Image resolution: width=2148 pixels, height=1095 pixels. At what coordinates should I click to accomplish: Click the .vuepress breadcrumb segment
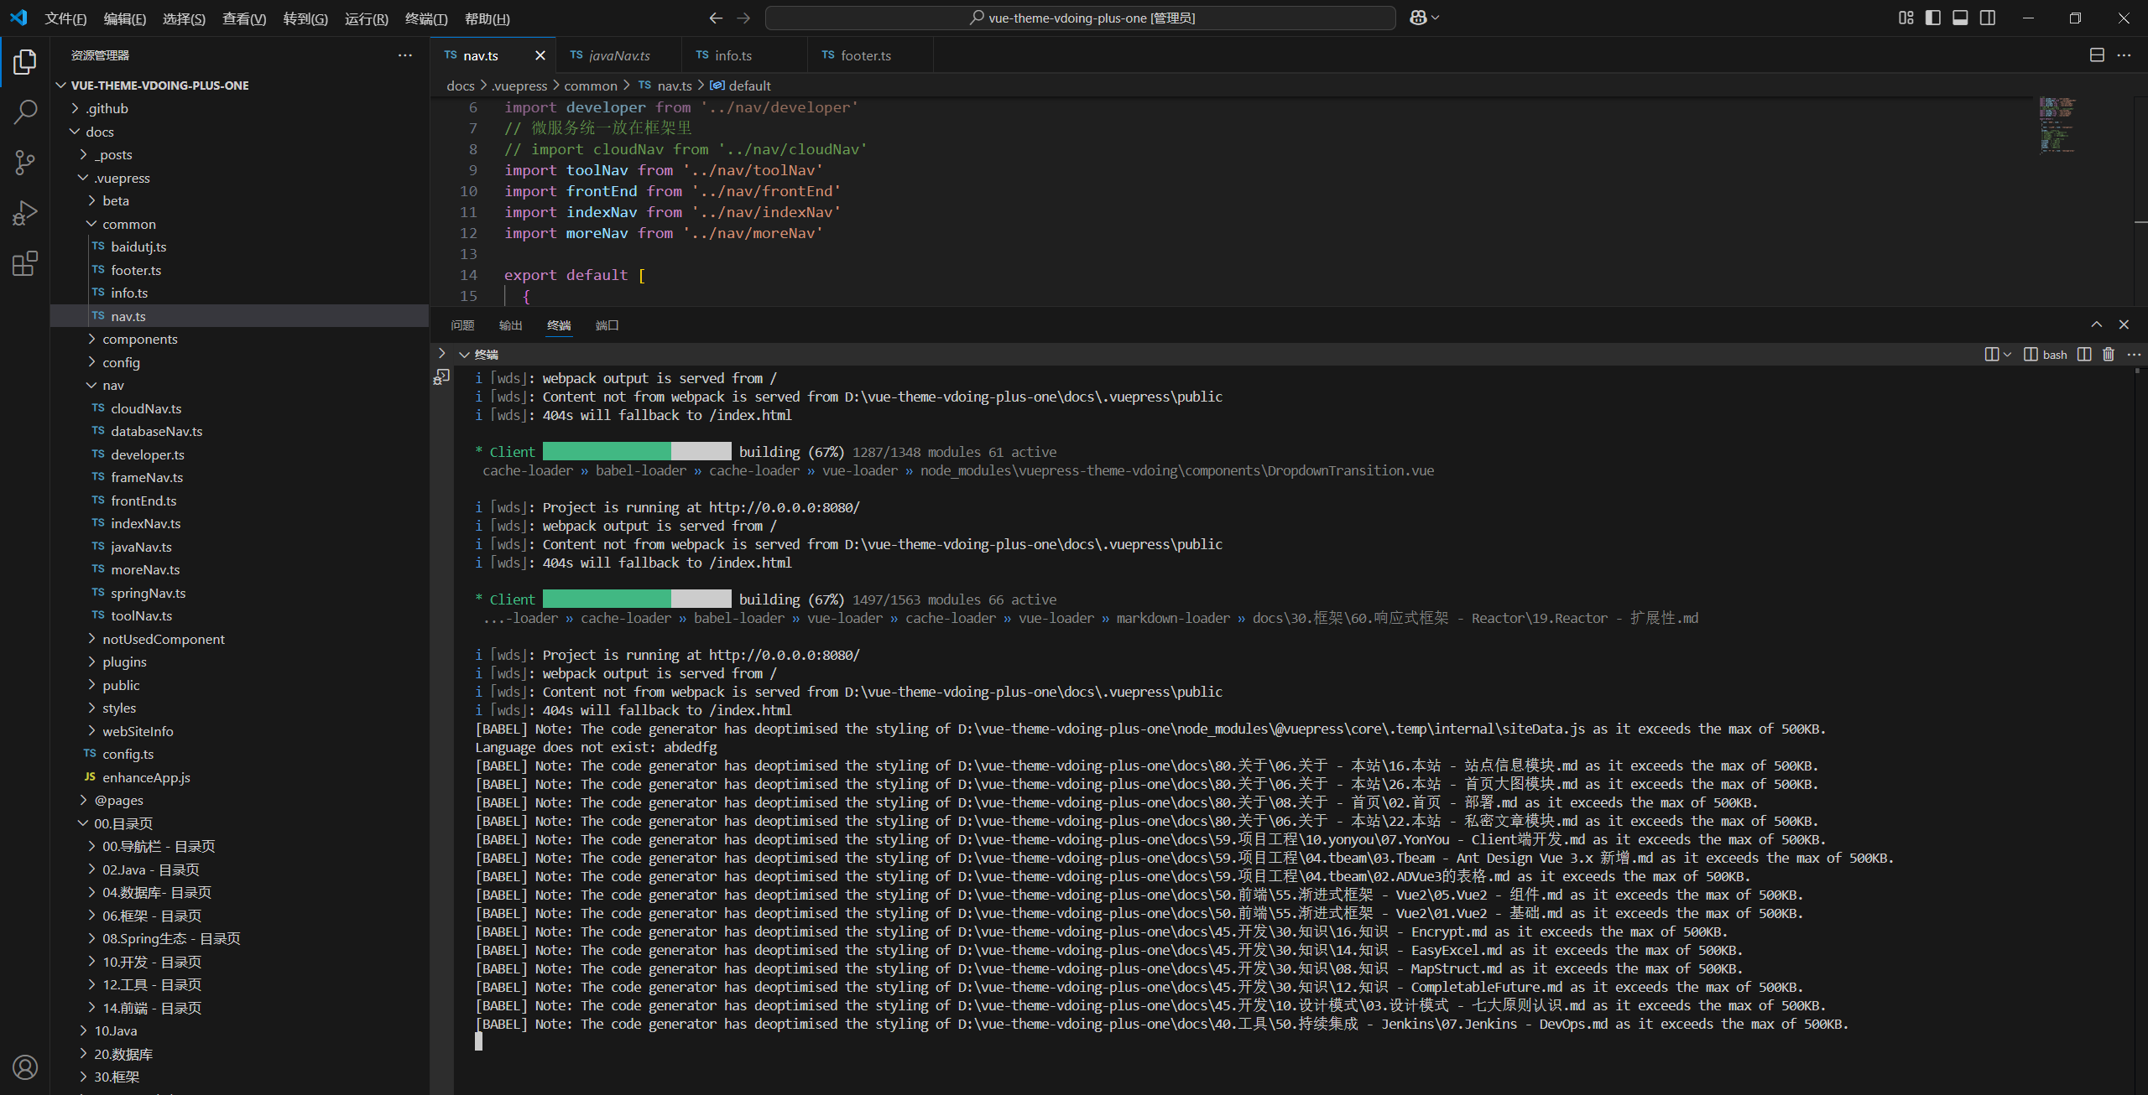[519, 86]
